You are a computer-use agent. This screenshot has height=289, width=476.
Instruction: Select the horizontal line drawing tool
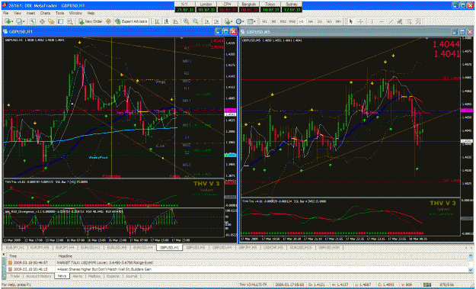click(382, 21)
